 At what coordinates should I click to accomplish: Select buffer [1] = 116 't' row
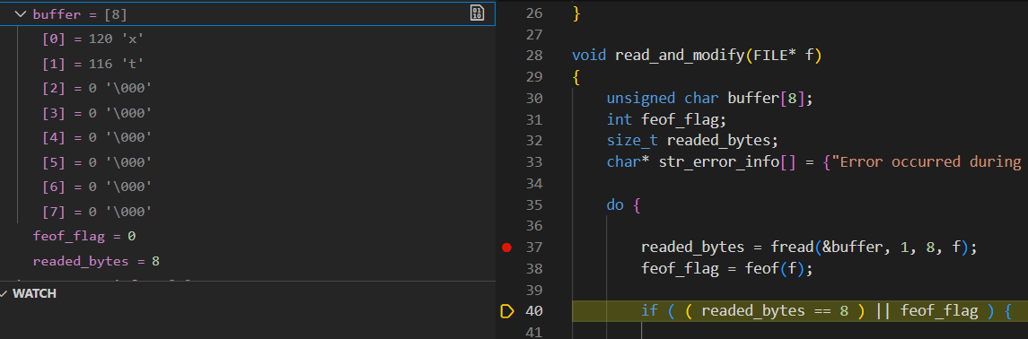247,64
